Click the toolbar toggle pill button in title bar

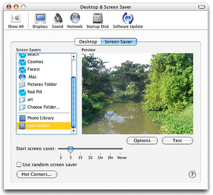202,7
